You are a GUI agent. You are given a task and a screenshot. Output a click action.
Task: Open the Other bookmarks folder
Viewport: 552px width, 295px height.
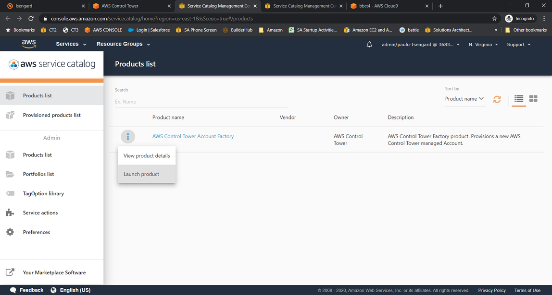click(526, 30)
